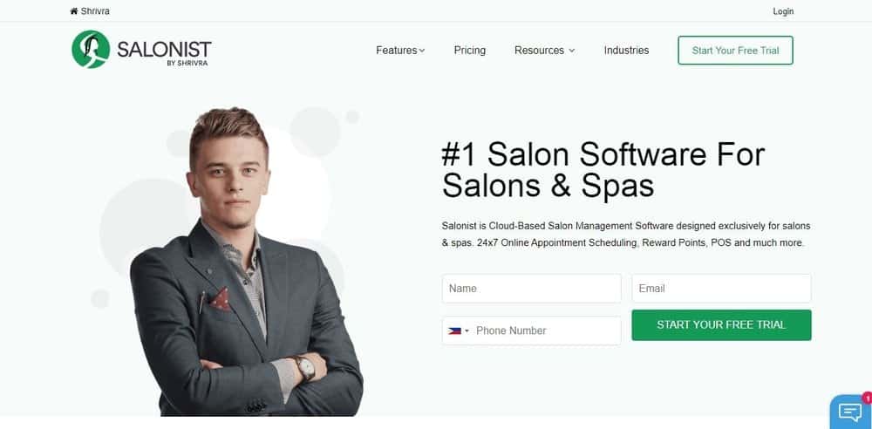Click the Salonist green circle logo
Screen dimensions: 872x429
click(91, 50)
